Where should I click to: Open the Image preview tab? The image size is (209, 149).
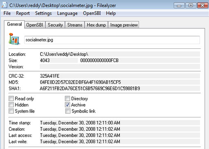coord(124,25)
